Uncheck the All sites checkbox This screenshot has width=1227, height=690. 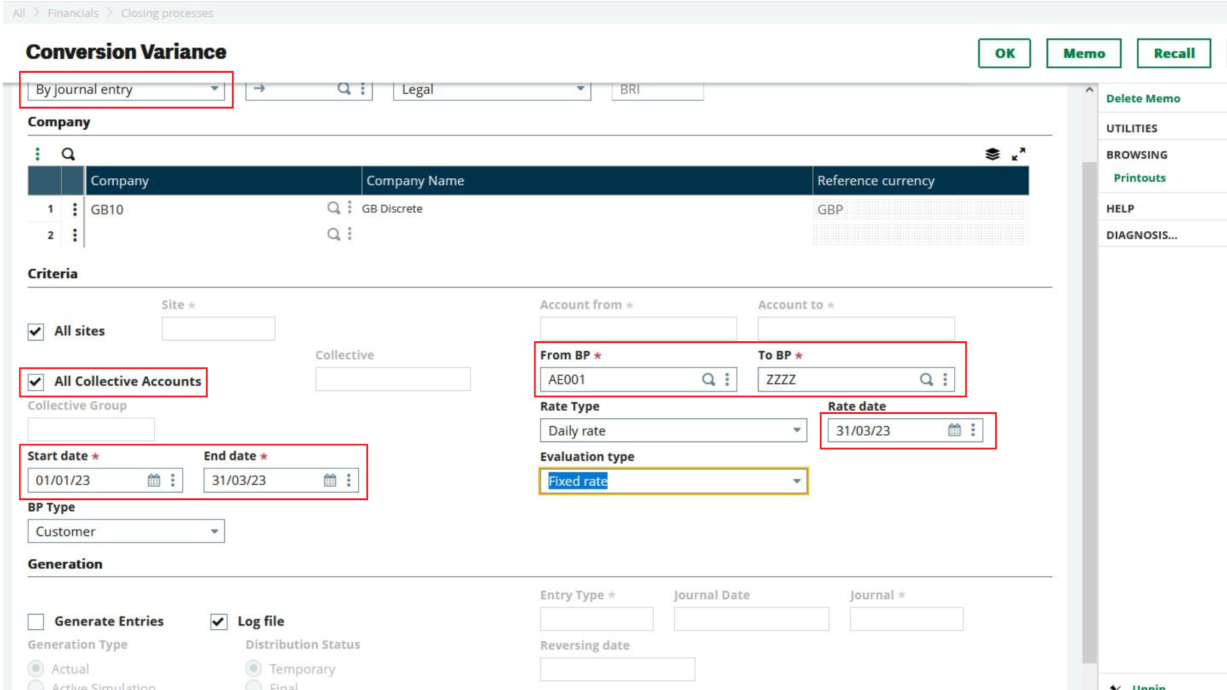(36, 332)
